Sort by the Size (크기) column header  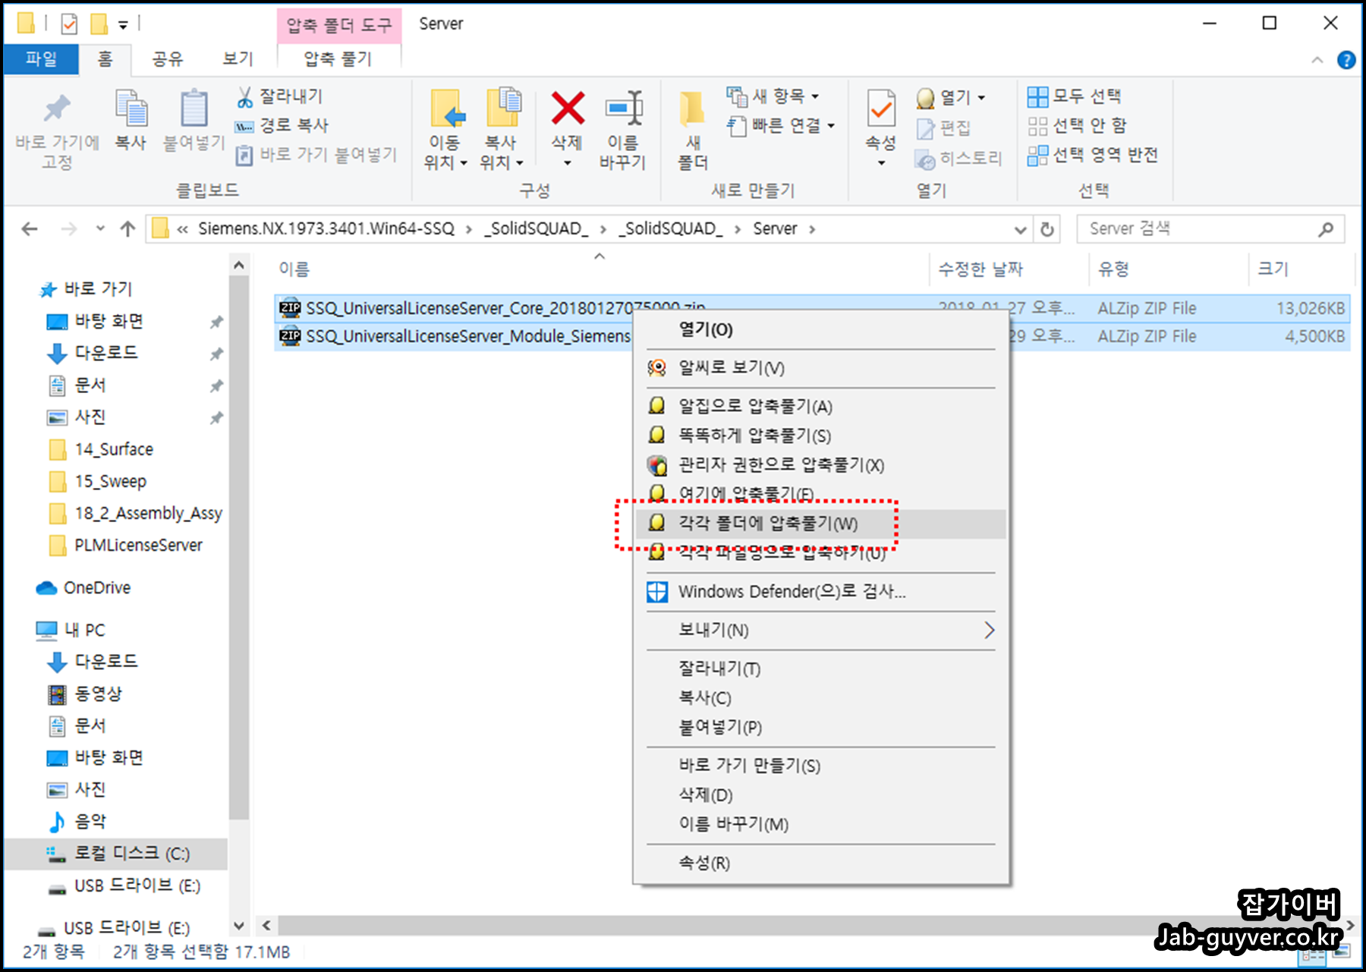(1273, 269)
